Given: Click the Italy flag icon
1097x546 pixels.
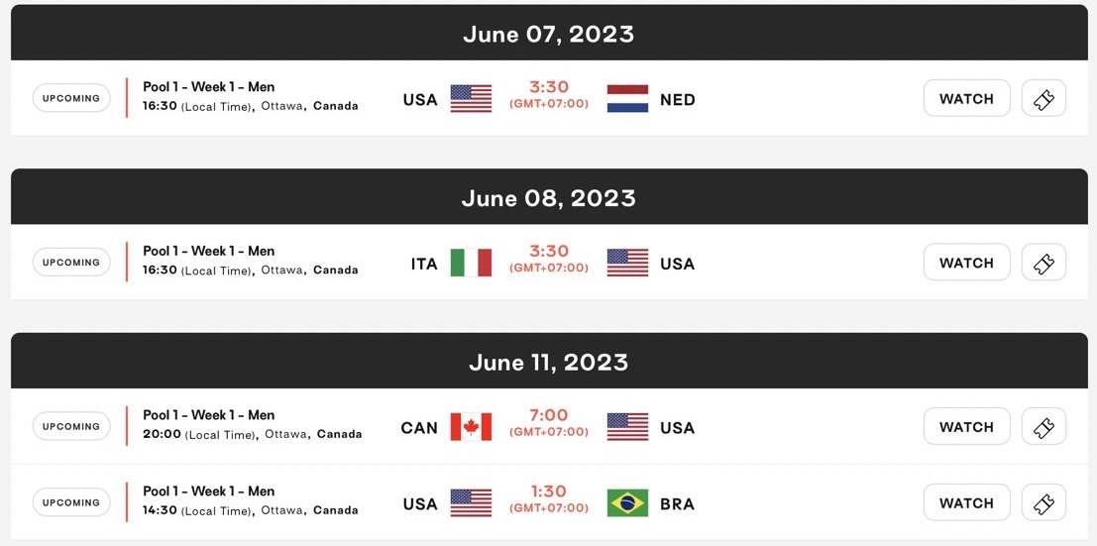Looking at the screenshot, I should (x=471, y=263).
